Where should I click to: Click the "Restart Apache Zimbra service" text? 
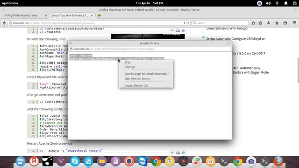[x=50, y=143]
